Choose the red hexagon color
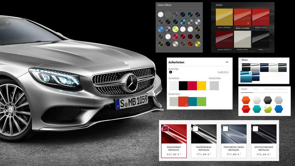Image resolution: width=295 pixels, height=166 pixels. click(x=246, y=109)
